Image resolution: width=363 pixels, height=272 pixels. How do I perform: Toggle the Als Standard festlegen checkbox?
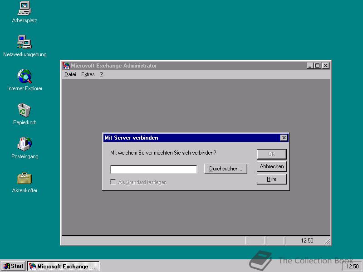113,182
